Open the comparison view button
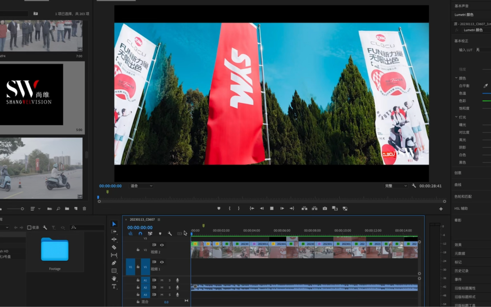 335,208
